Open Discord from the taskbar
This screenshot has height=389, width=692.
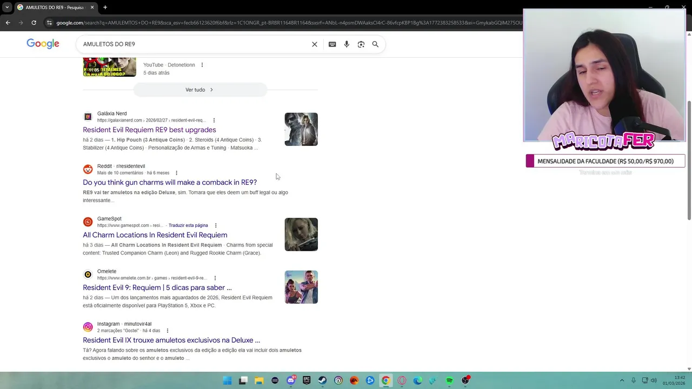point(291,380)
